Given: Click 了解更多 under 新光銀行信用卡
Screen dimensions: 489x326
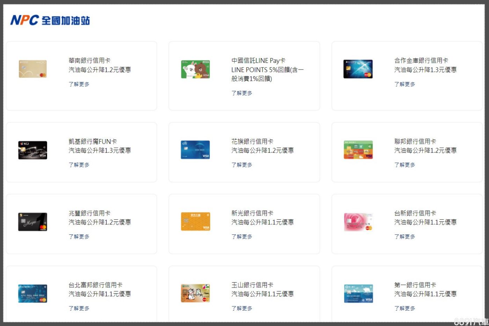Looking at the screenshot, I should (x=242, y=237).
